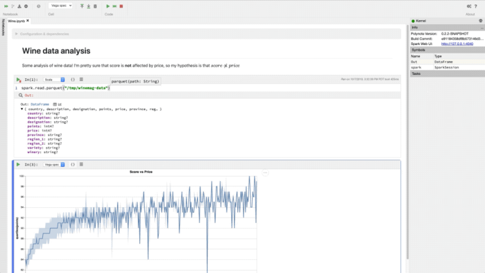
Task: Click the DataFrame type link in output
Action: [40, 104]
